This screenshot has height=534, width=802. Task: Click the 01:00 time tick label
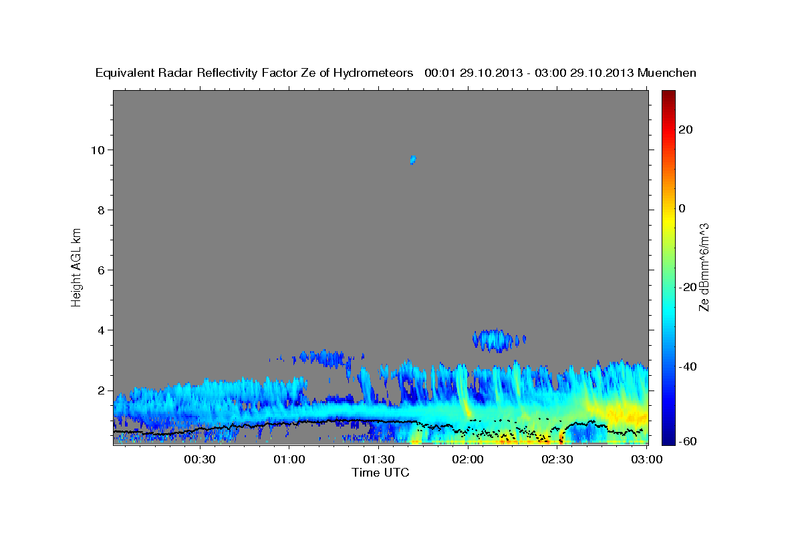(x=289, y=459)
